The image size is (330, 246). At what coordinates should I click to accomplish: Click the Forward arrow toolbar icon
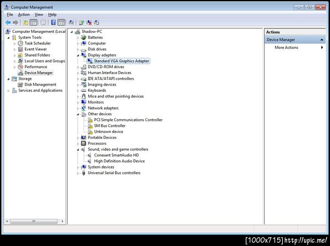[15, 23]
